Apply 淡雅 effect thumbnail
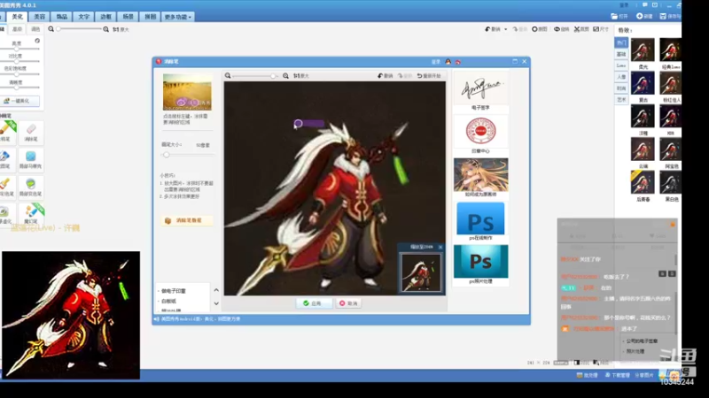This screenshot has height=398, width=709. point(643,116)
